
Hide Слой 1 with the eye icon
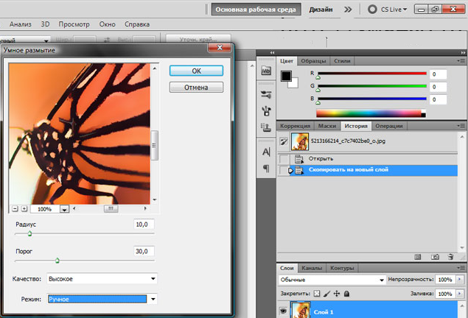click(x=283, y=311)
